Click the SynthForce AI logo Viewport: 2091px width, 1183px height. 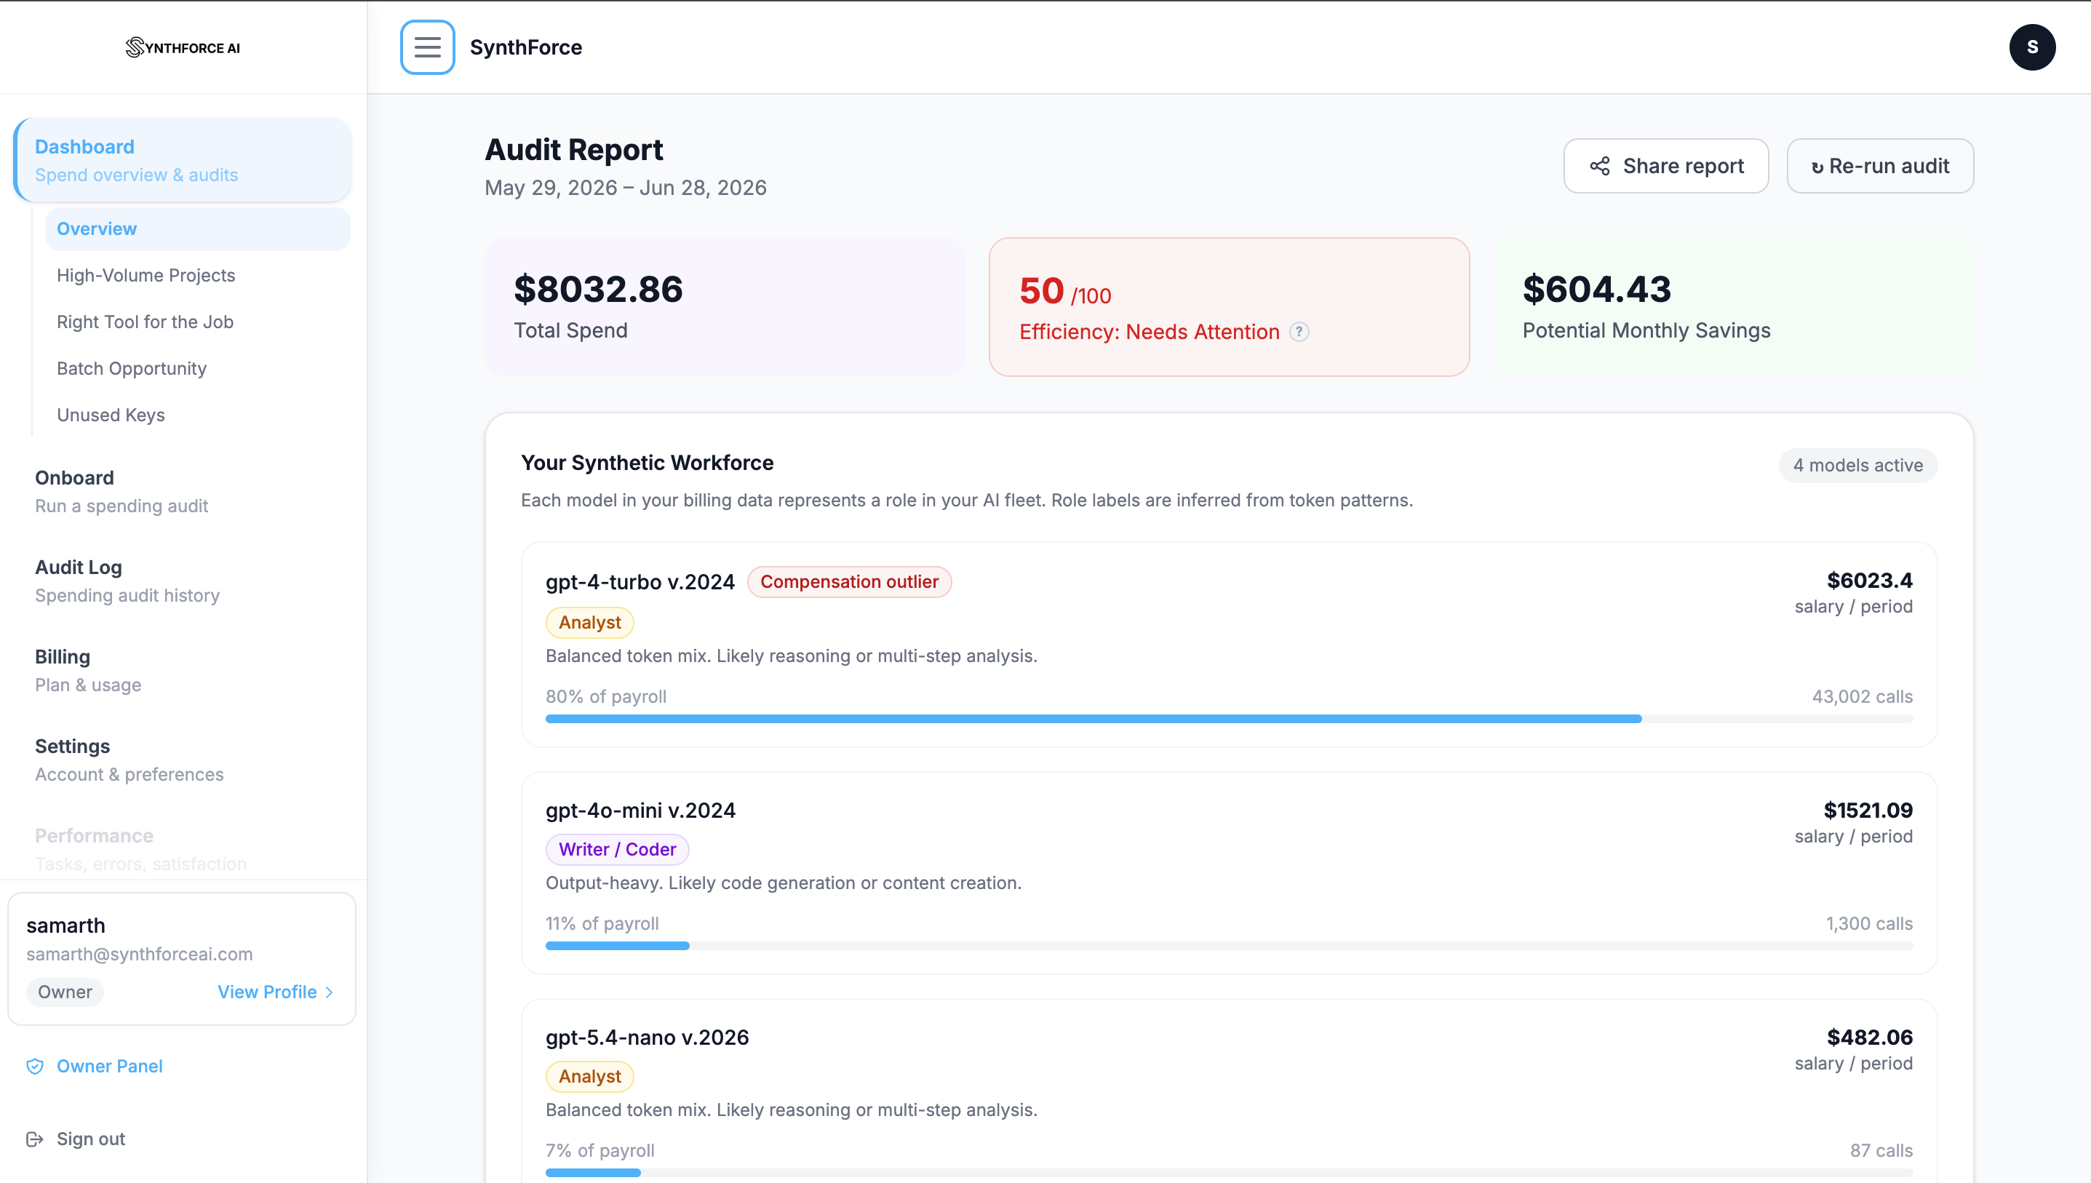[x=183, y=47]
